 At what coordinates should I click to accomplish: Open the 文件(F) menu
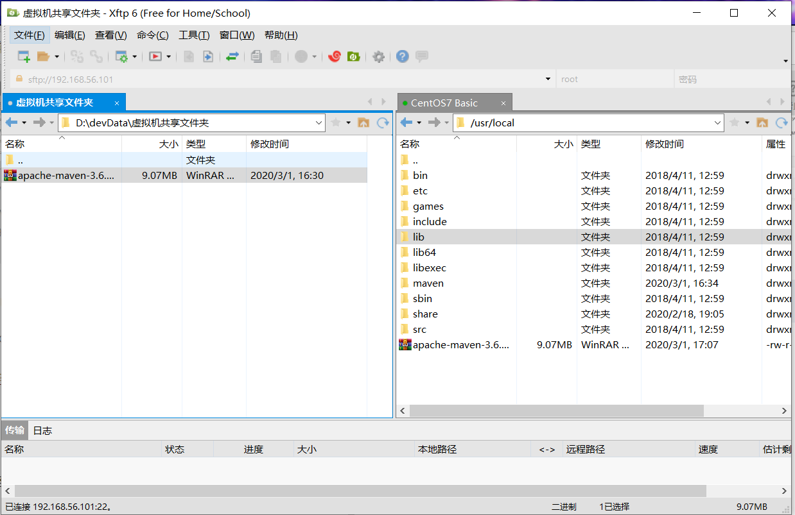tap(30, 35)
